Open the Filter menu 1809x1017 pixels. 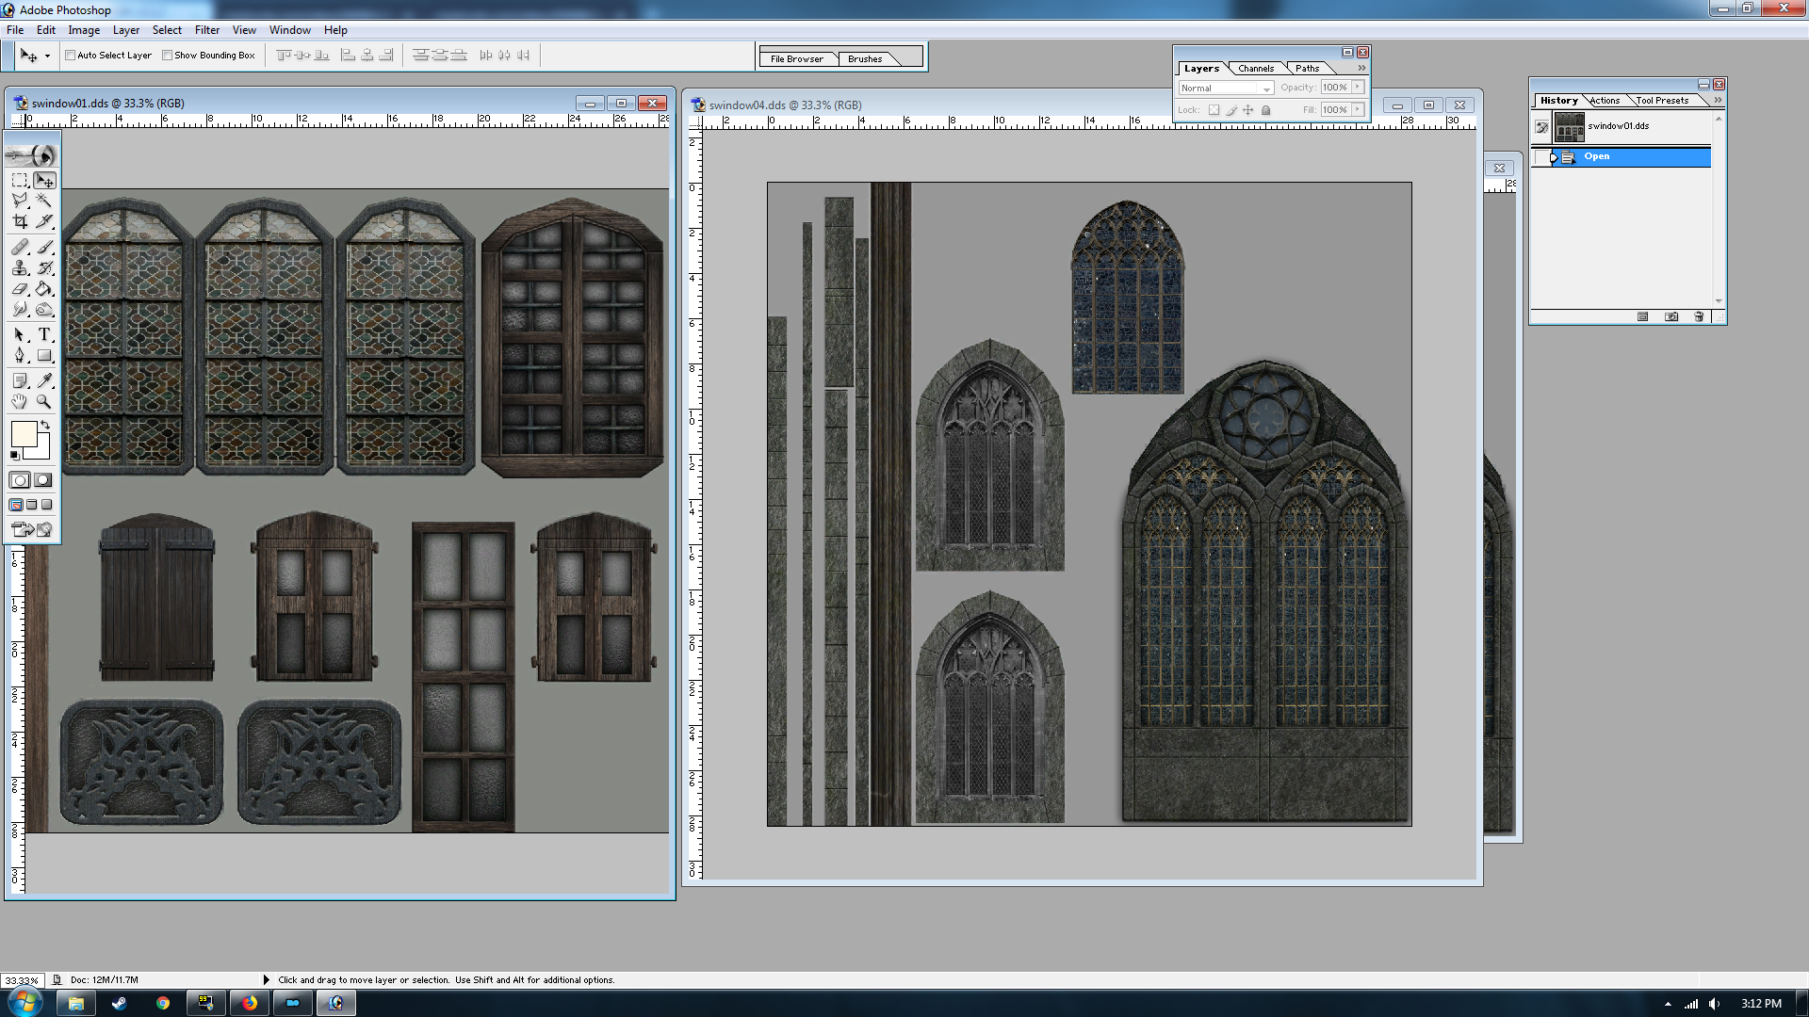pos(207,30)
